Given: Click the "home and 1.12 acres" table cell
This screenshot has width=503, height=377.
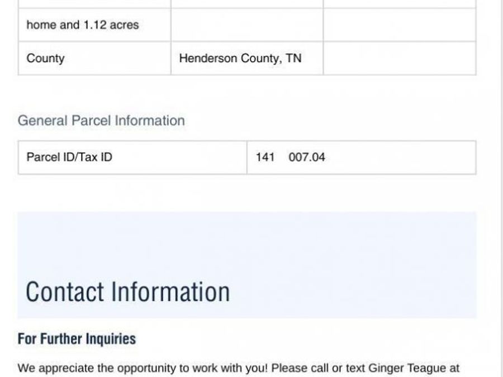Looking at the screenshot, I should 82,25.
